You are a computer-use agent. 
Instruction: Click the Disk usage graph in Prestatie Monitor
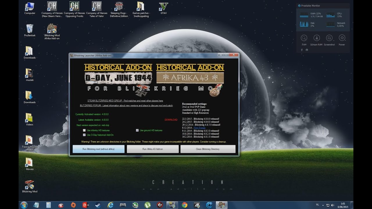tap(304, 24)
